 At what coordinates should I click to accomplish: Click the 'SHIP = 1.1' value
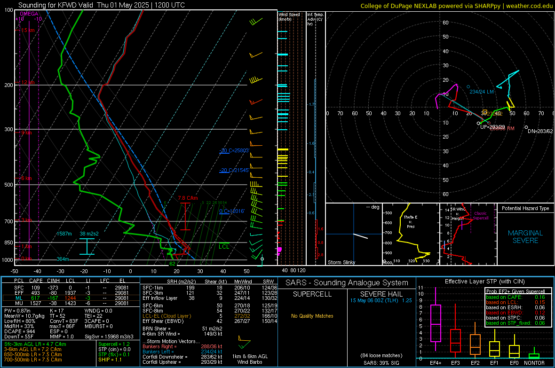(x=110, y=360)
